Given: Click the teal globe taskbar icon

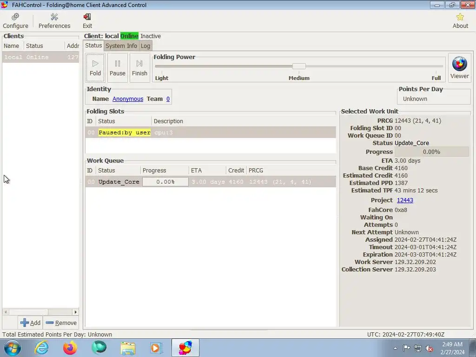Looking at the screenshot, I should [x=99, y=348].
